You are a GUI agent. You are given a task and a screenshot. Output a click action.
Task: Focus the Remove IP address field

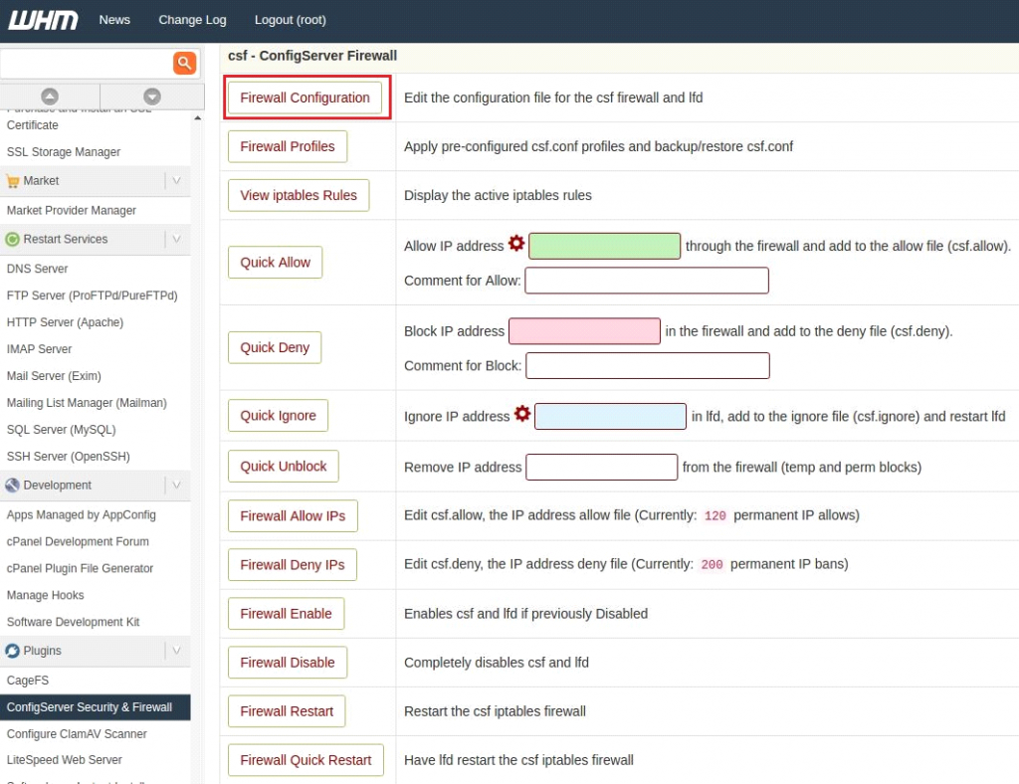[x=602, y=467]
